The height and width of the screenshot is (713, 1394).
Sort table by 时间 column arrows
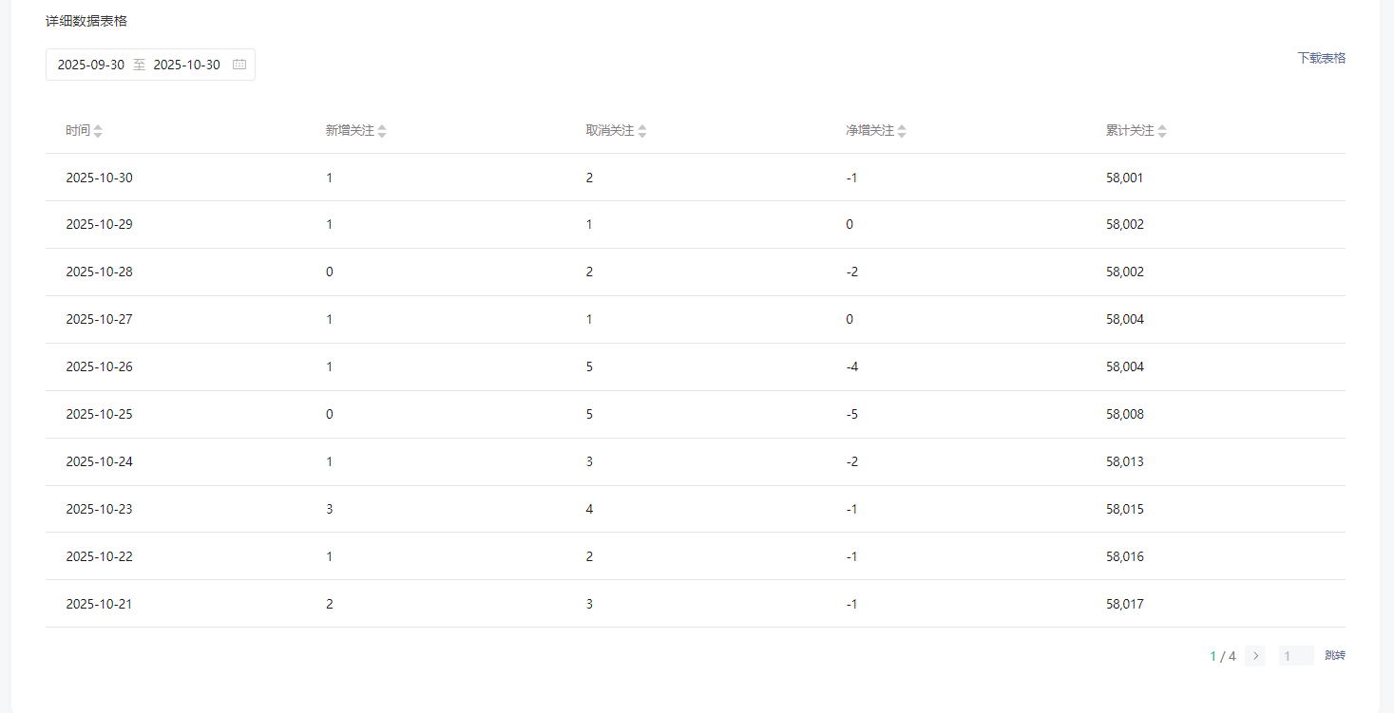(x=98, y=131)
